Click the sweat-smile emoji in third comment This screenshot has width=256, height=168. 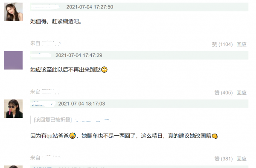[x=73, y=136]
